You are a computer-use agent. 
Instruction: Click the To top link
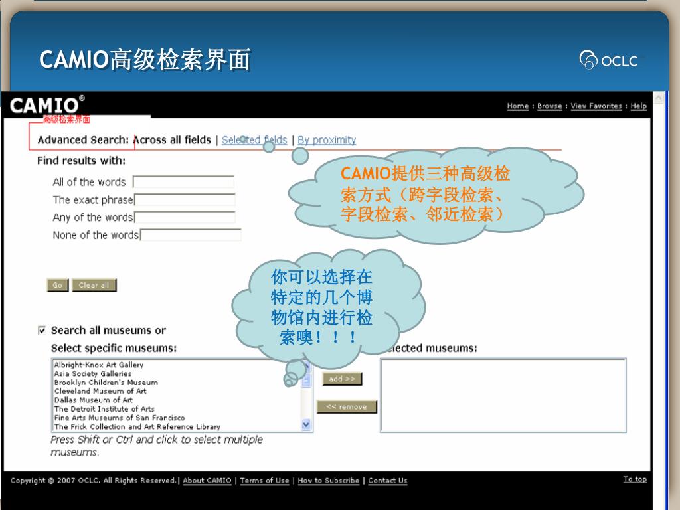click(635, 479)
